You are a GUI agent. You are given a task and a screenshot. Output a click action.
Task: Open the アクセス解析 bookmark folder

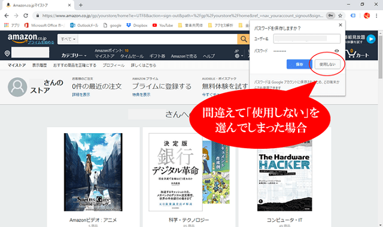click(x=221, y=25)
